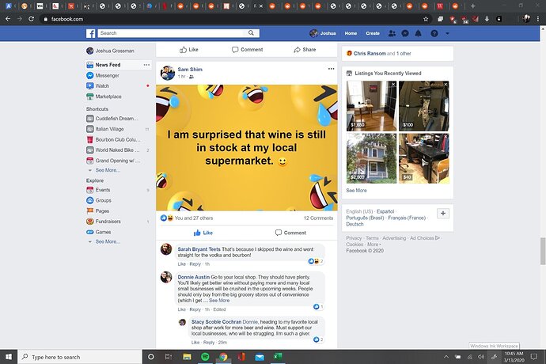Open Excel from the taskbar
The height and width of the screenshot is (364, 546).
tap(278, 357)
